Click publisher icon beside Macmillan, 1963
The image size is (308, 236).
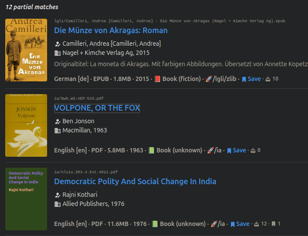[57, 131]
